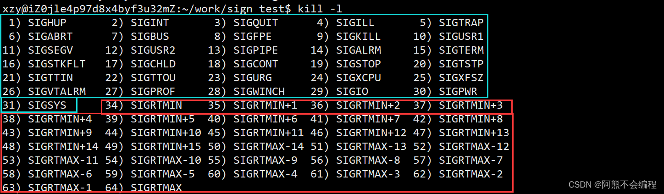
Task: Click on SIGKILL signal name
Action: pyautogui.click(x=359, y=36)
